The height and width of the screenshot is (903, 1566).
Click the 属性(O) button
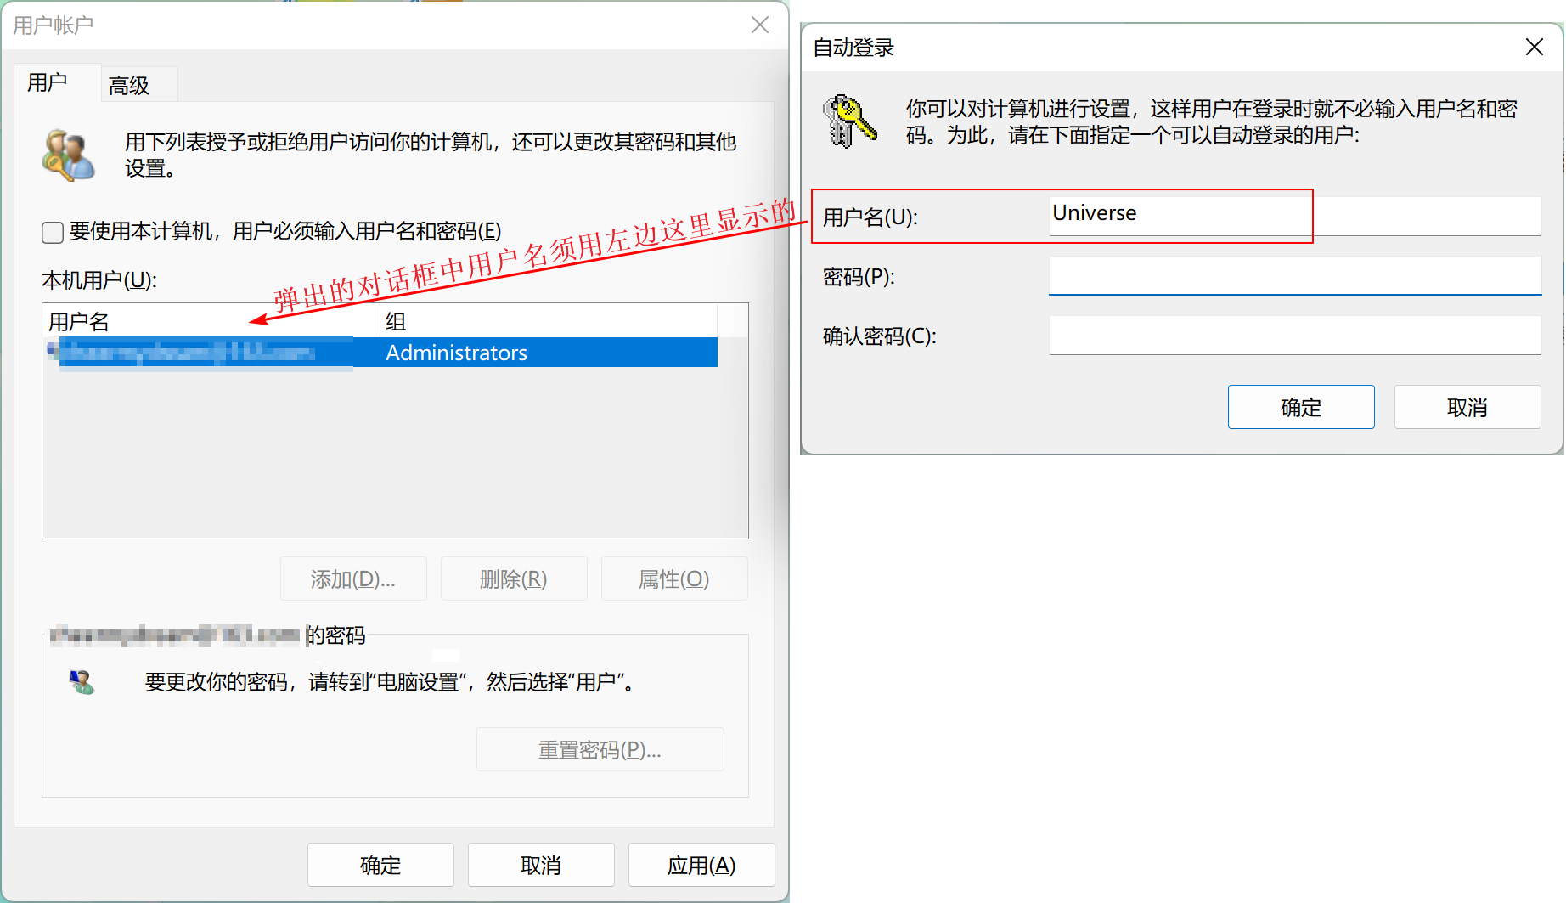[x=674, y=579]
